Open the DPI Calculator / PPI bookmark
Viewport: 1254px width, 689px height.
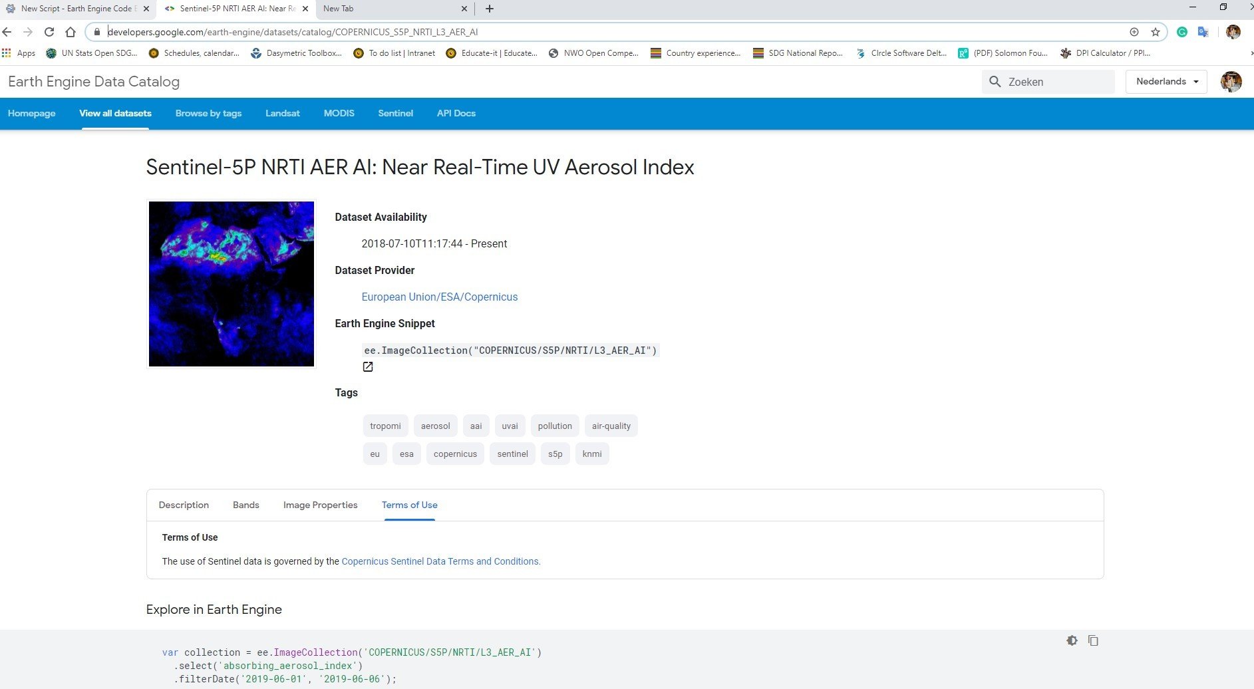click(x=1105, y=53)
